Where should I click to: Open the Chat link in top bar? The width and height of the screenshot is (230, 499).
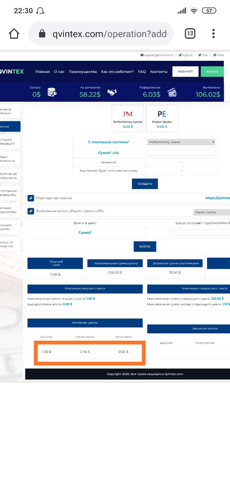pyautogui.click(x=203, y=55)
